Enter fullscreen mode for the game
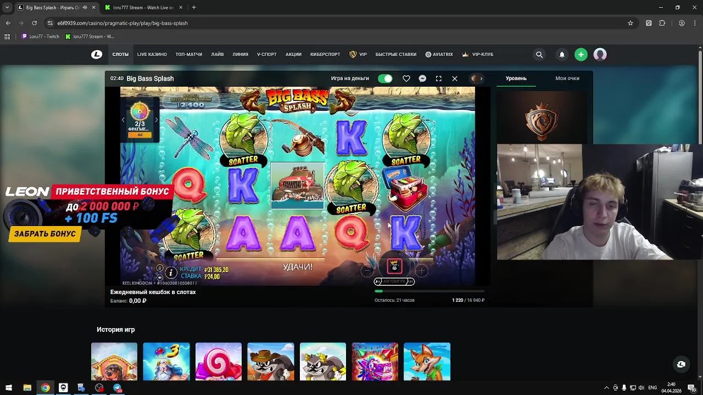The height and width of the screenshot is (395, 703). coord(439,78)
